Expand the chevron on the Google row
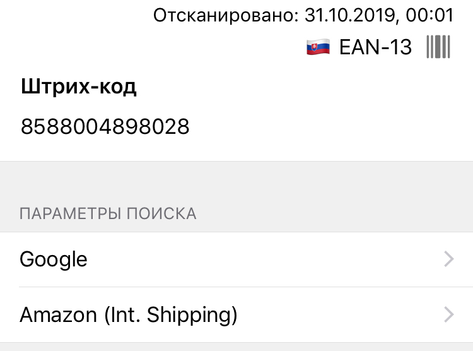The height and width of the screenshot is (351, 473). pyautogui.click(x=449, y=259)
